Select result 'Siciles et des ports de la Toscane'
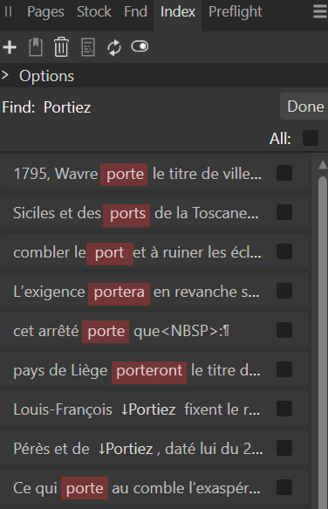This screenshot has width=328, height=509. (154, 212)
